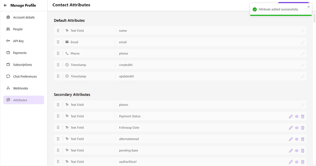Grab drag handle of secondary phone attribute
Screen dimensions: 316x166
(58, 105)
